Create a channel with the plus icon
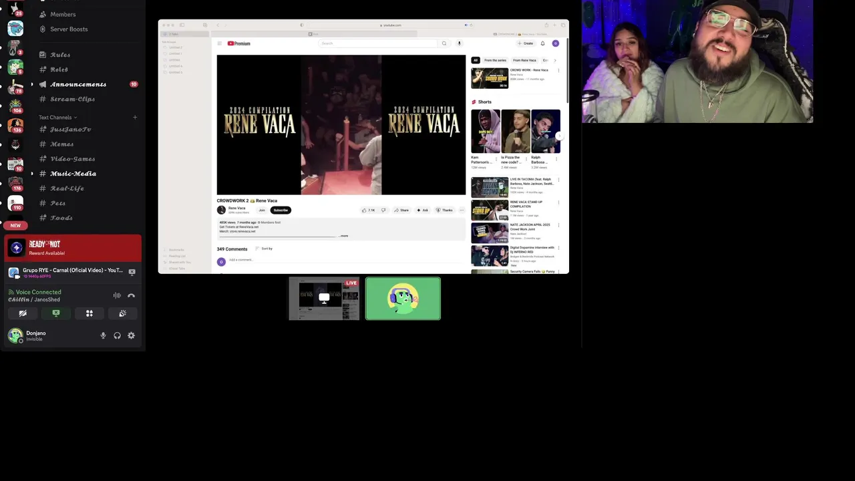Viewport: 855px width, 481px height. coord(135,118)
